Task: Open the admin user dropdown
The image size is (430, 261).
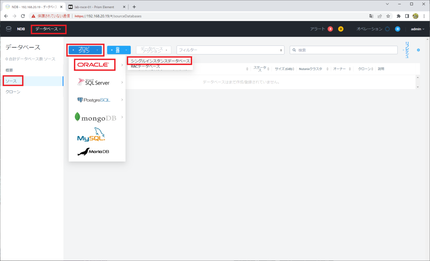Action: point(417,29)
